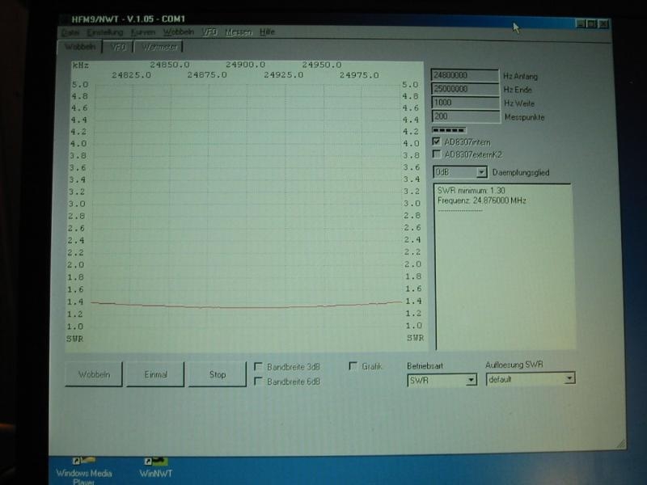Click the sweep progress bar
The width and height of the screenshot is (647, 485).
click(449, 130)
